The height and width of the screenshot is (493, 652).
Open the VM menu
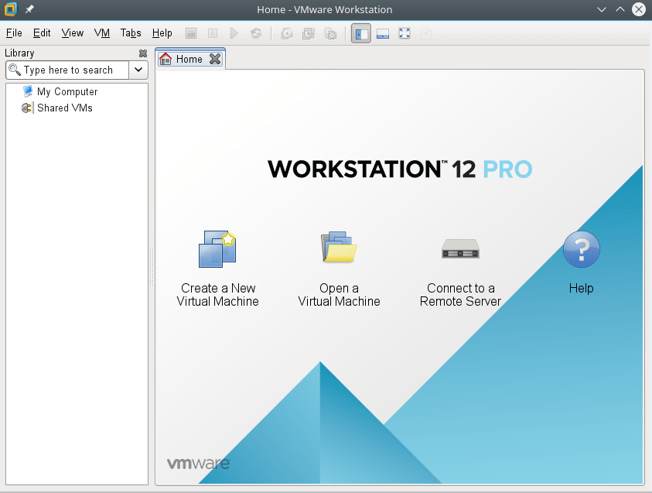102,33
